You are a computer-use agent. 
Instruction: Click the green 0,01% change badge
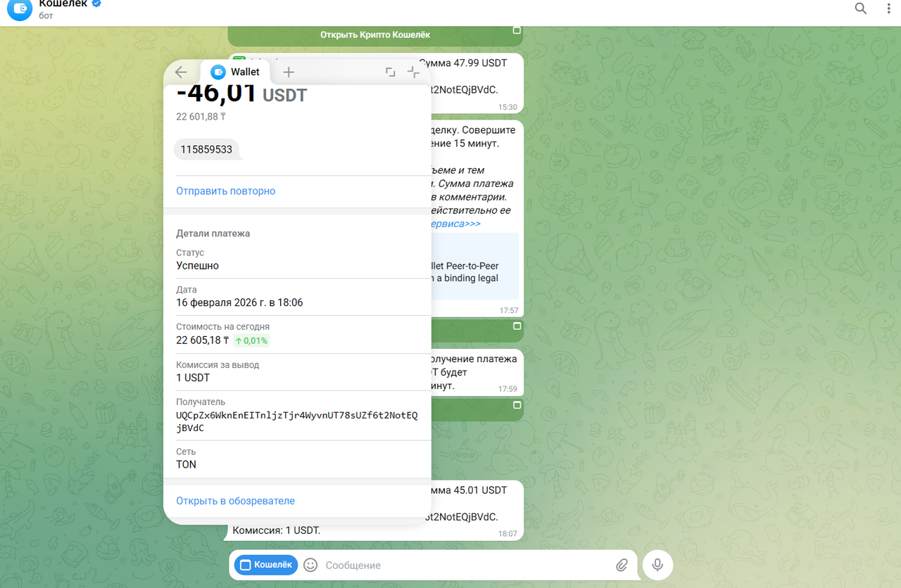click(251, 341)
